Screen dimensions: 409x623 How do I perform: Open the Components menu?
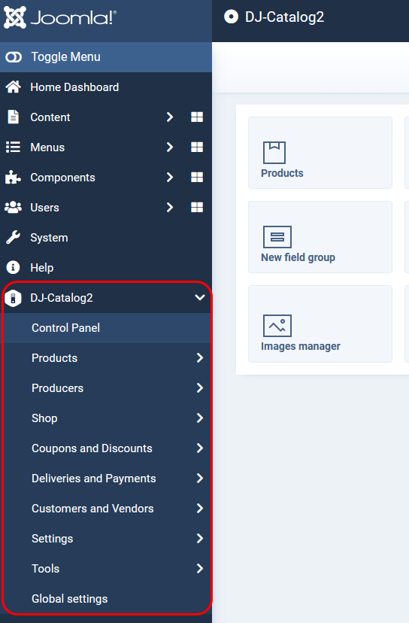click(62, 178)
